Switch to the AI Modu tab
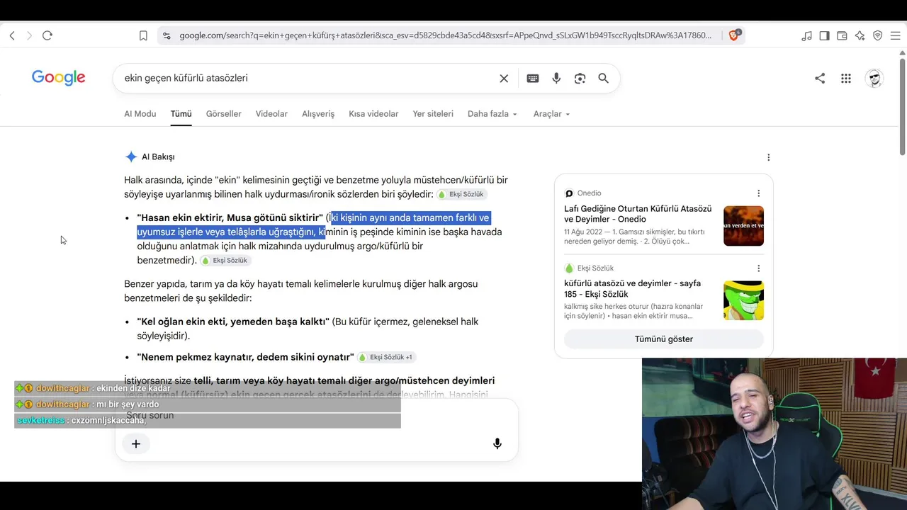This screenshot has height=510, width=907. [x=140, y=114]
